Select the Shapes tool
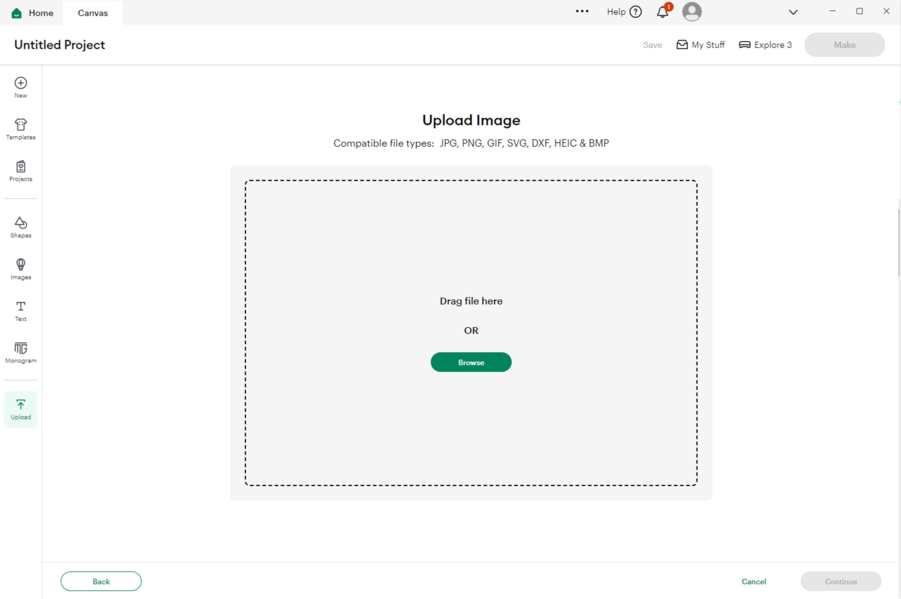This screenshot has height=599, width=901. 21,227
